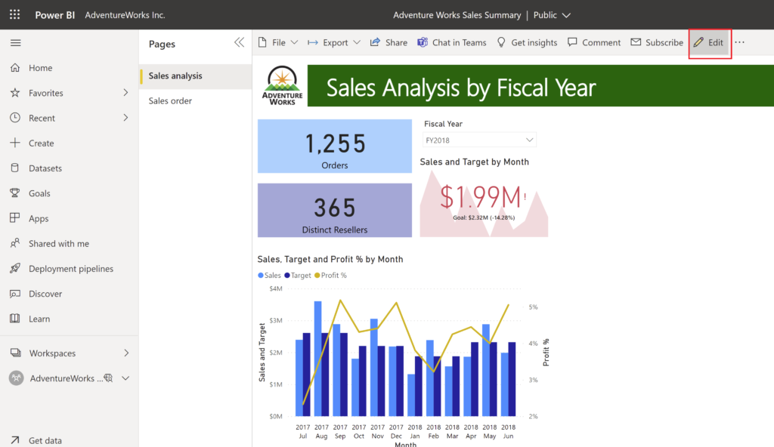
Task: Click the Profit % legend item yellow dot
Action: (317, 276)
